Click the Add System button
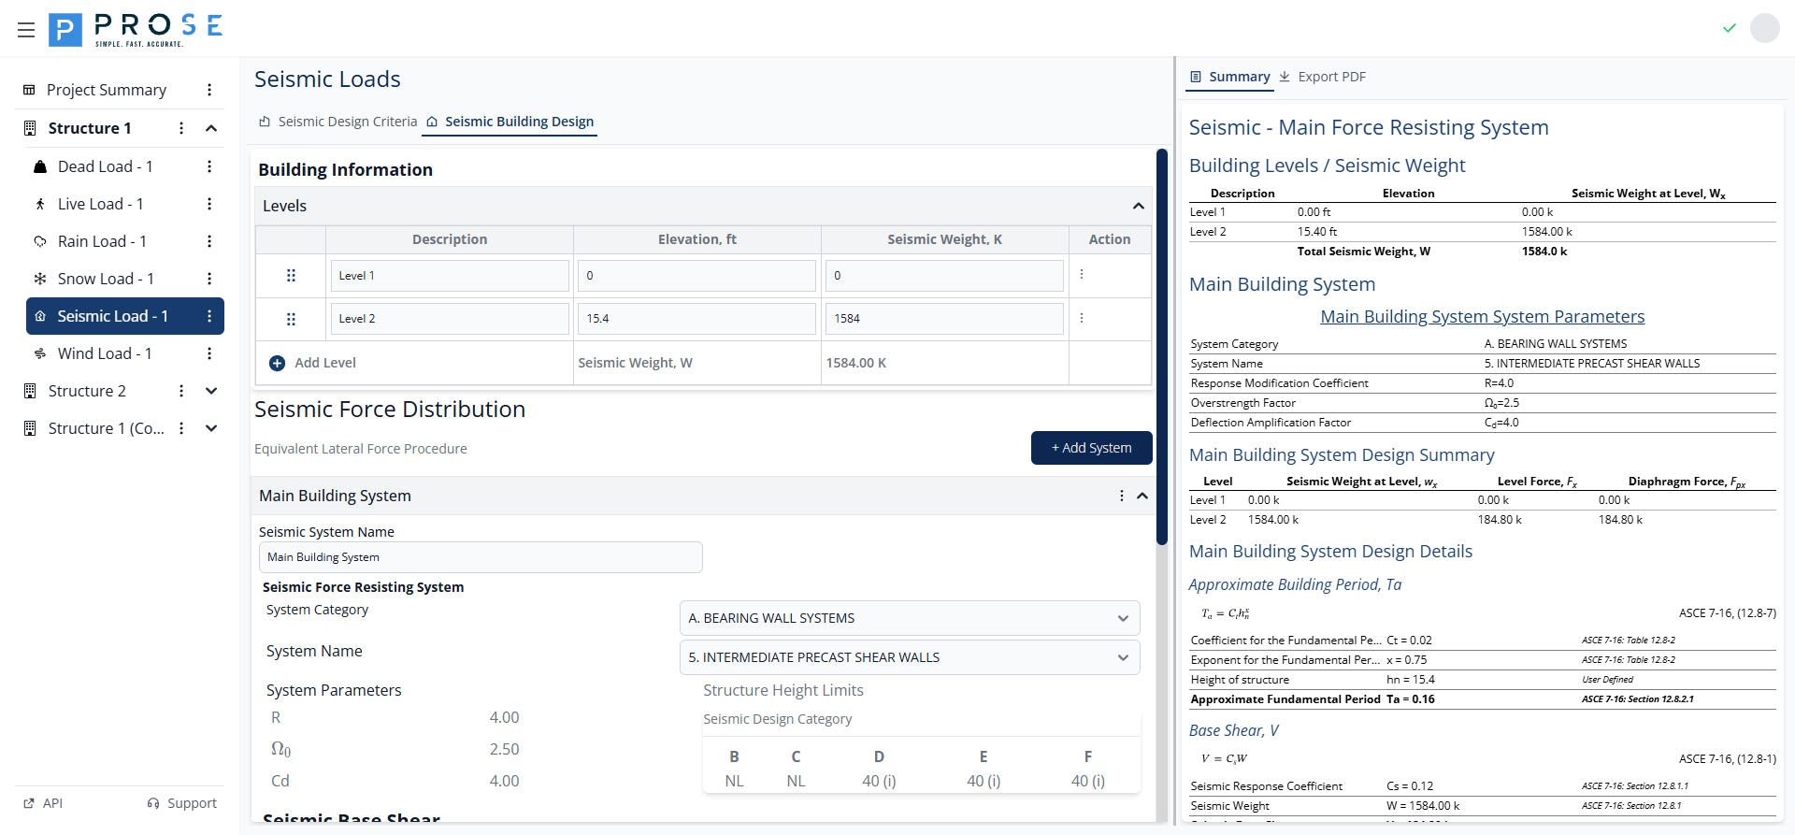 tap(1091, 448)
